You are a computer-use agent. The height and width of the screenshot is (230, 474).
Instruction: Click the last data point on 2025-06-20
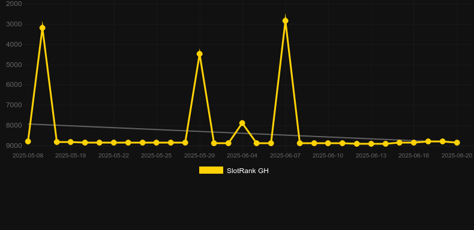point(457,143)
